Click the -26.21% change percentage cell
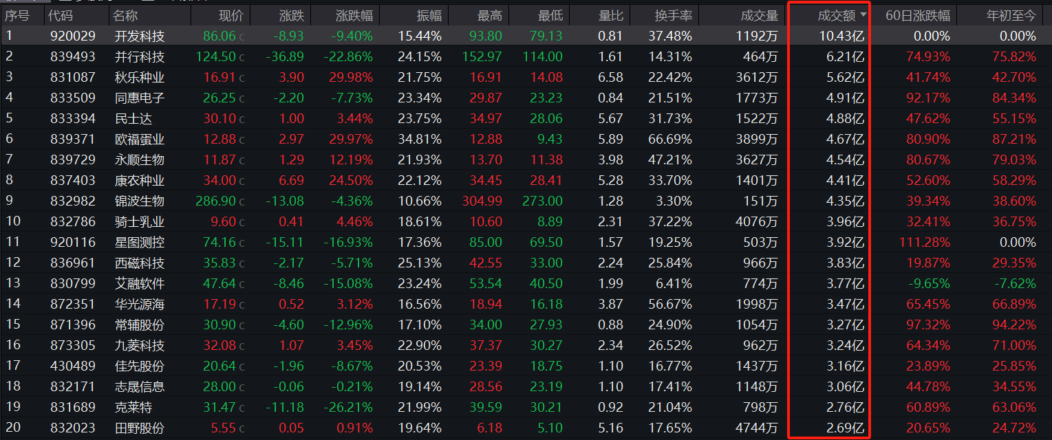1052x440 pixels. click(x=347, y=407)
